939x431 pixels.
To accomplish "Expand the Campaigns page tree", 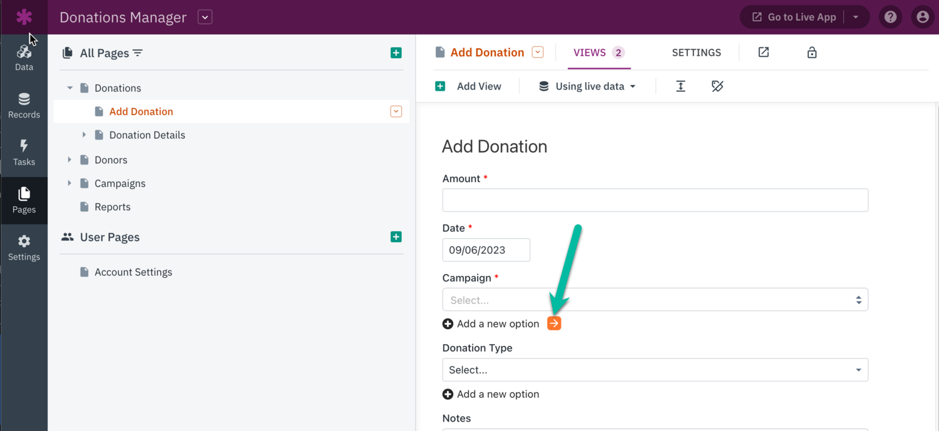I will [x=69, y=183].
